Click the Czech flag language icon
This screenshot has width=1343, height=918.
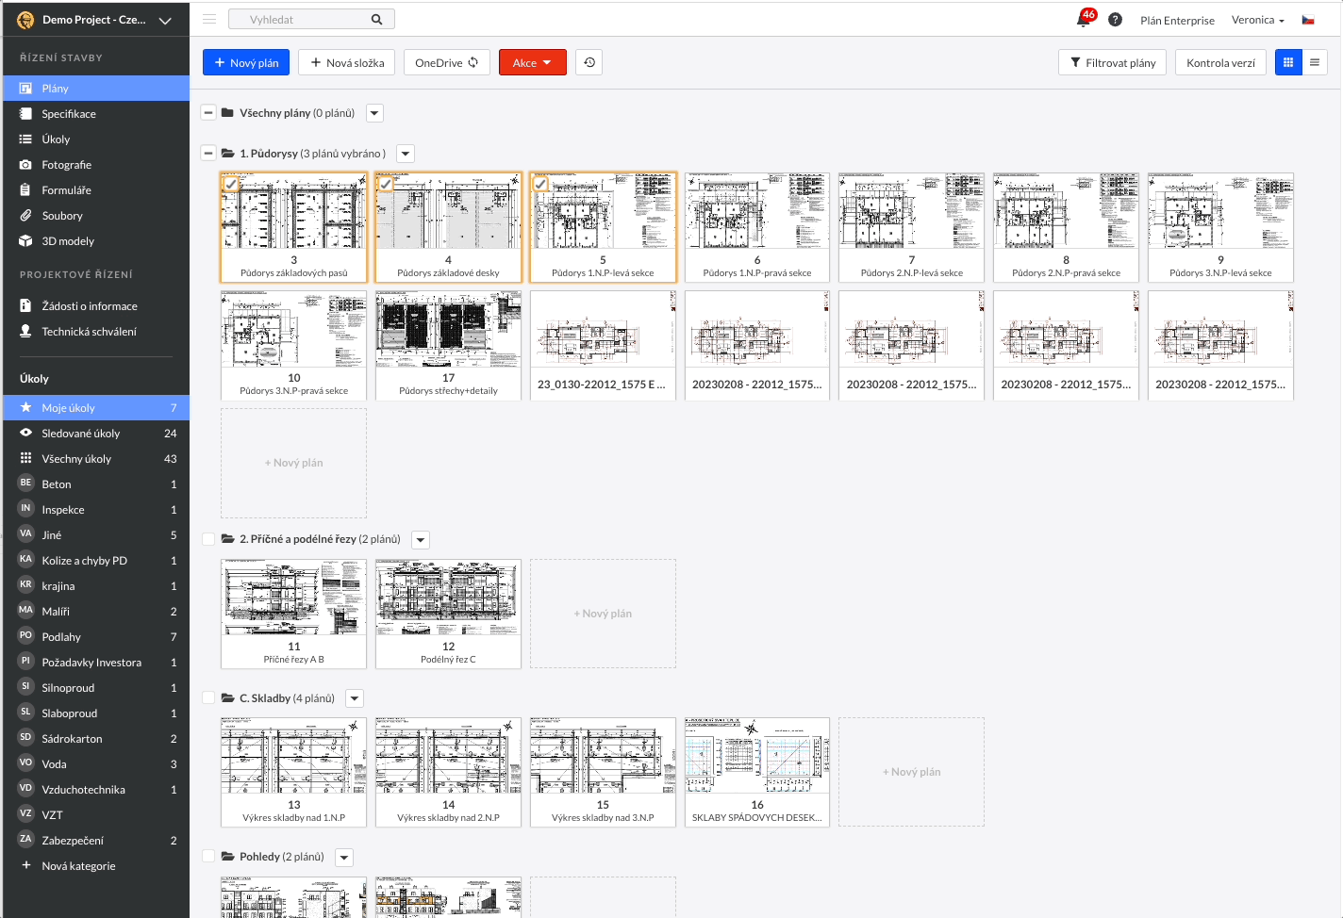[x=1308, y=20]
